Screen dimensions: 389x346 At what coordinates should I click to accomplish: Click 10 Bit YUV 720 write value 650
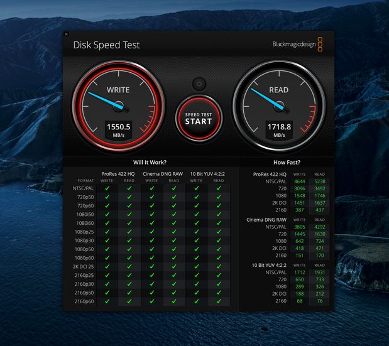[x=299, y=279]
